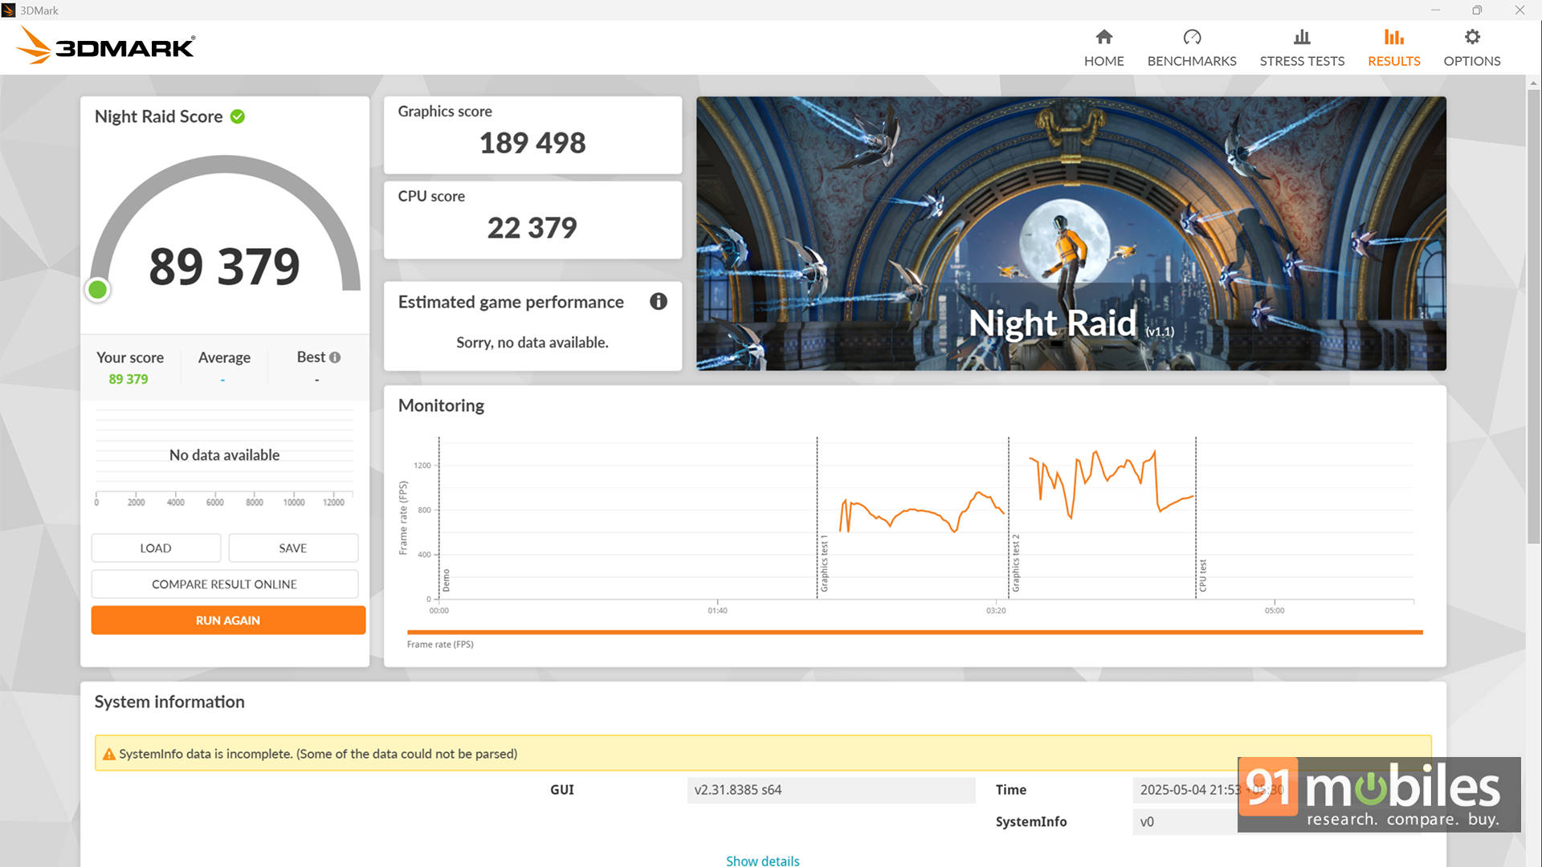Viewport: 1542px width, 867px height.
Task: Click the green validation checkmark beside Night Raid Score
Action: tap(238, 116)
